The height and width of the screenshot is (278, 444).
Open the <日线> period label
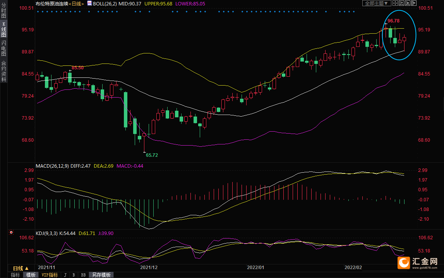[x=76, y=4]
